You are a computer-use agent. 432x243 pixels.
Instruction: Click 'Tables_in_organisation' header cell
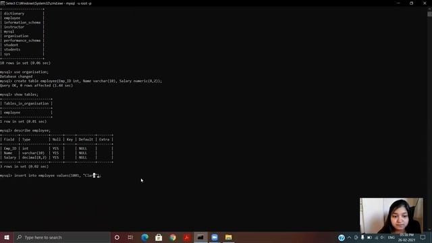[x=26, y=103]
